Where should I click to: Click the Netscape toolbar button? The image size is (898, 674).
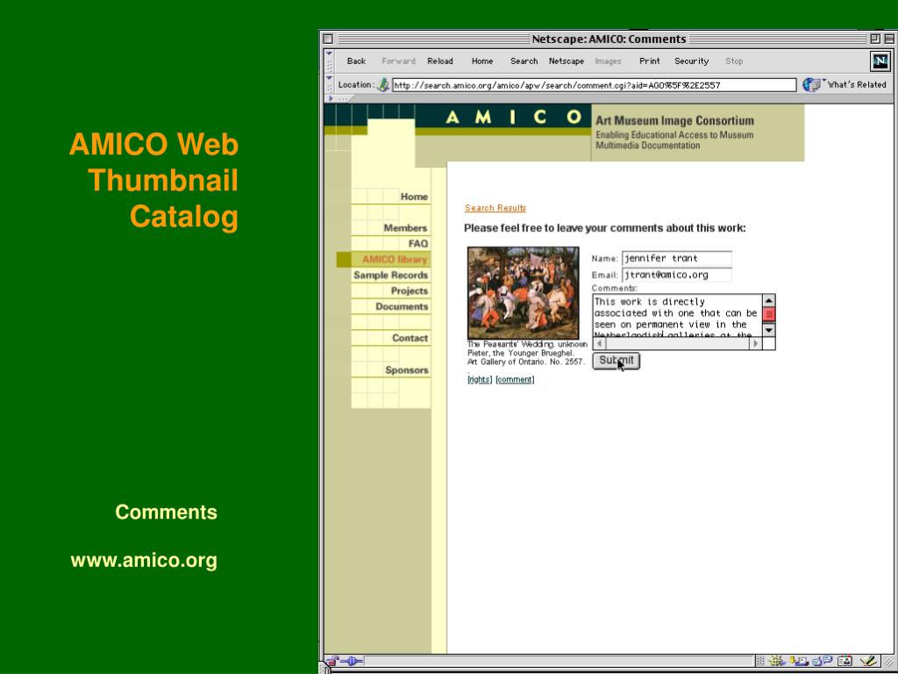(x=567, y=61)
